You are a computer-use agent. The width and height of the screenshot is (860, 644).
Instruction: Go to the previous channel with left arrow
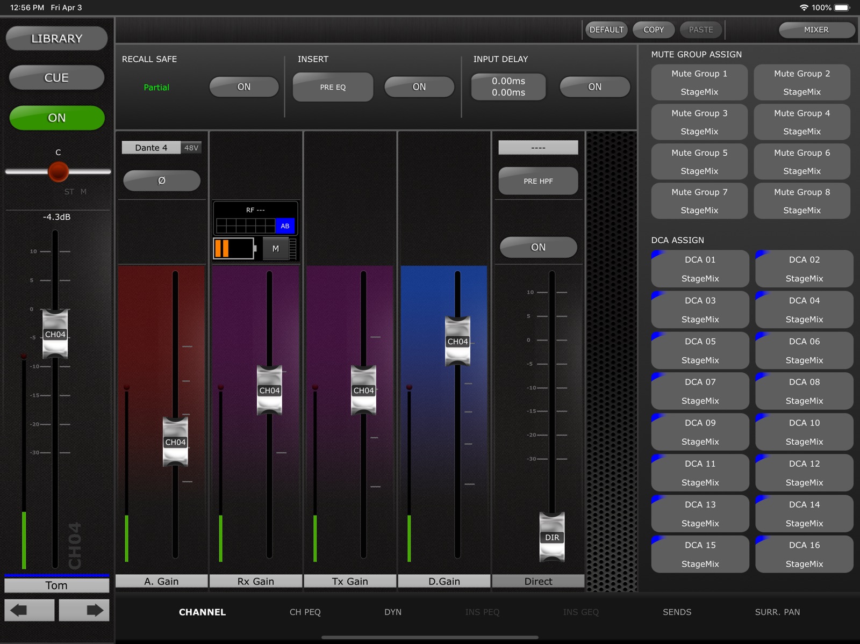pos(30,610)
